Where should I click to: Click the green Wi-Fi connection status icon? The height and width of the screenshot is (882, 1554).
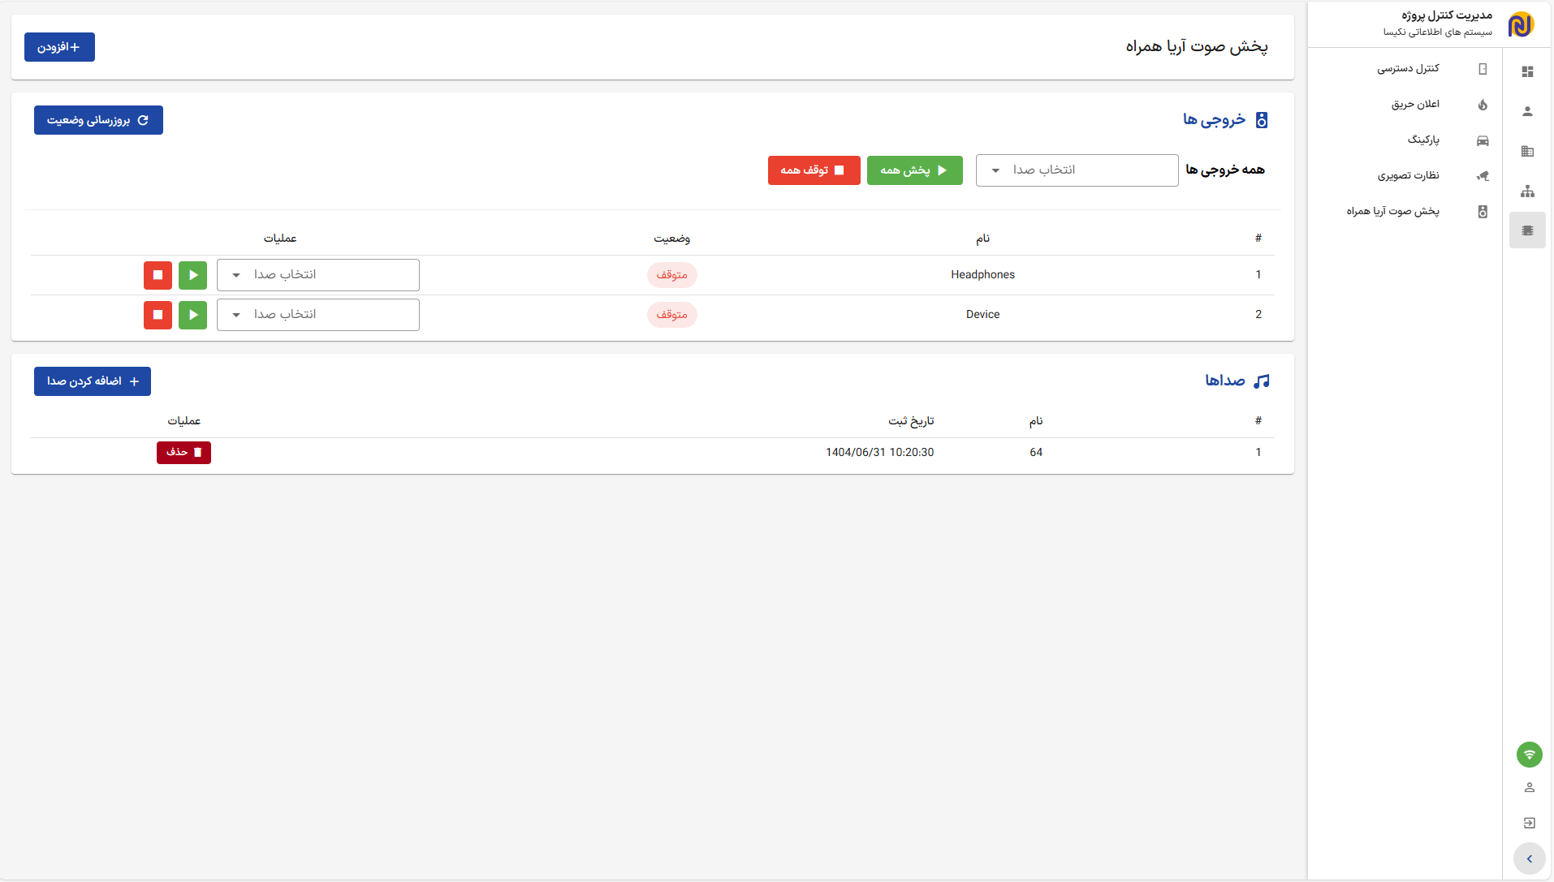click(x=1529, y=755)
